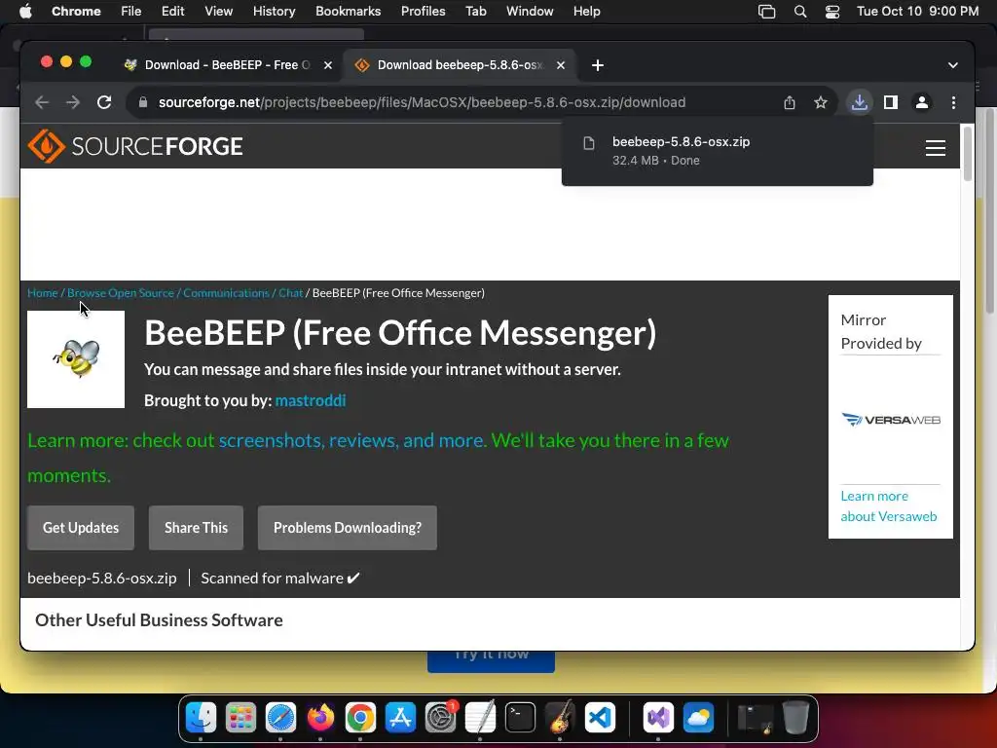Image resolution: width=997 pixels, height=748 pixels.
Task: Open GarageBand from the Dock
Action: pos(560,718)
